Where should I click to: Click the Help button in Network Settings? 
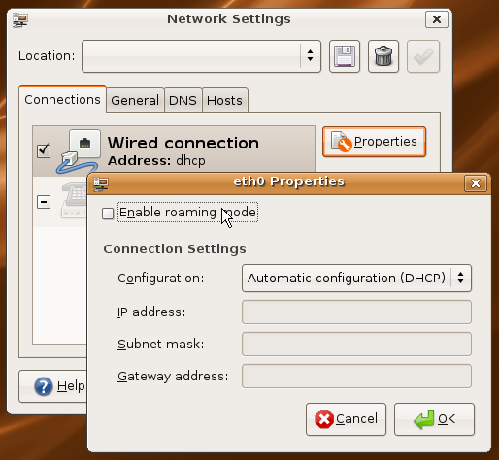[53, 386]
